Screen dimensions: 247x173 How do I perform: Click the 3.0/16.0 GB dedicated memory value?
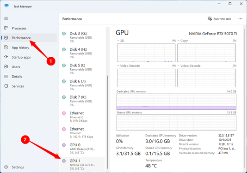[158, 141]
